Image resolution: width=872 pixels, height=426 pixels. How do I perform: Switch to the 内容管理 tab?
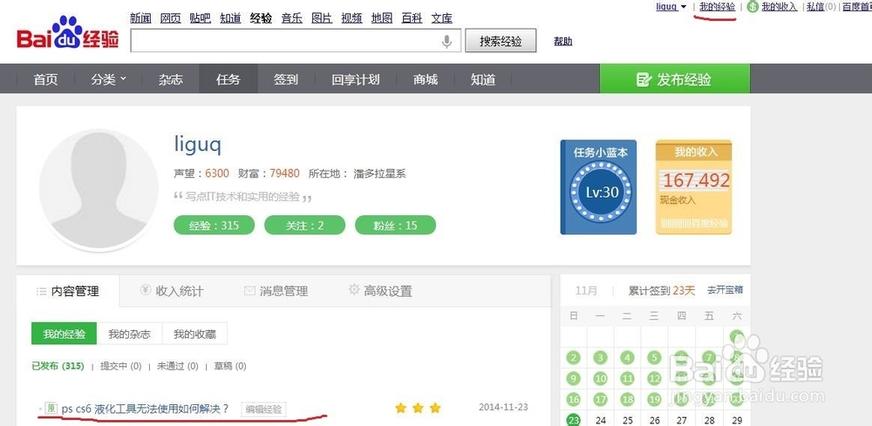pos(68,291)
